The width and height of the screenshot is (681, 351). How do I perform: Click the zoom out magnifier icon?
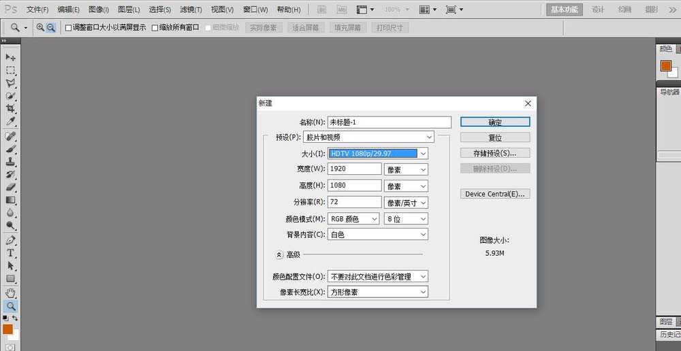coord(51,28)
